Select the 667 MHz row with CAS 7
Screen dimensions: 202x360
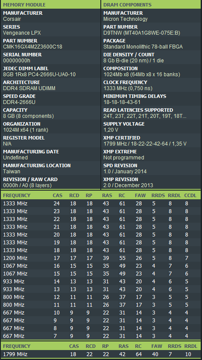tap(101, 336)
